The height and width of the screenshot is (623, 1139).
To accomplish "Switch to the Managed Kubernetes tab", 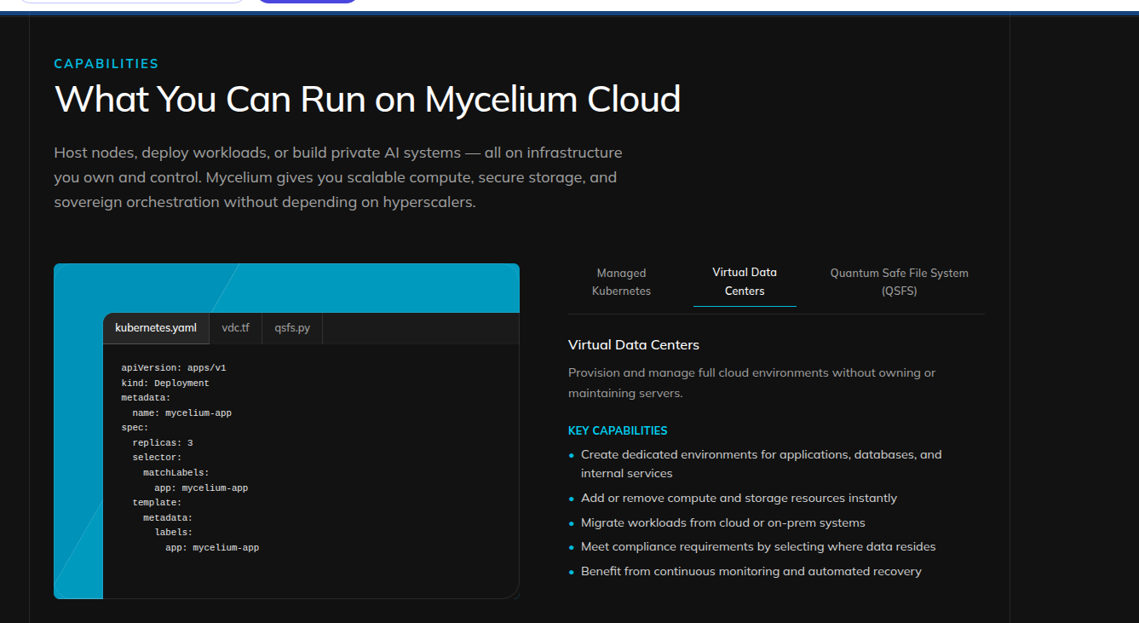I will pyautogui.click(x=621, y=282).
